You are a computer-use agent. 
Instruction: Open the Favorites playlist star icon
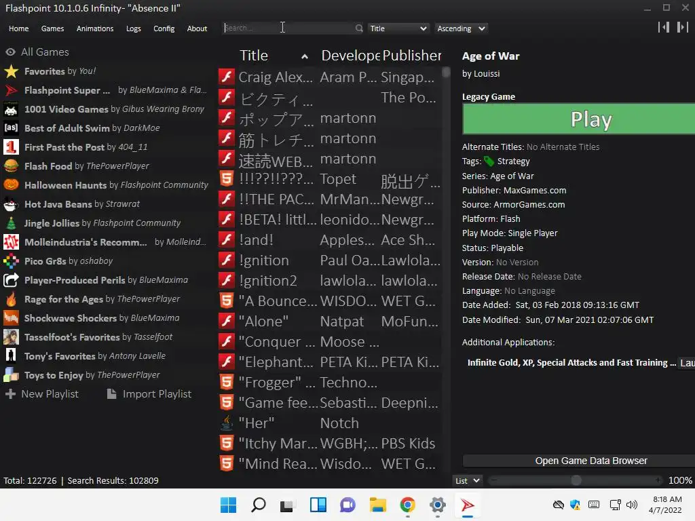pos(11,71)
